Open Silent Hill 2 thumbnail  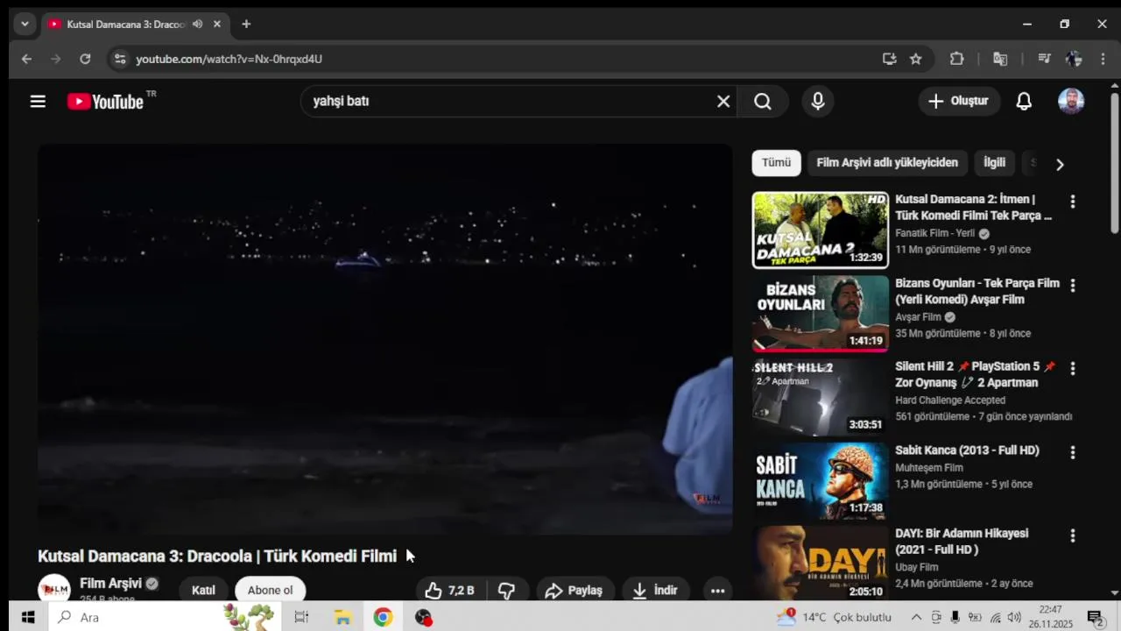tap(821, 398)
